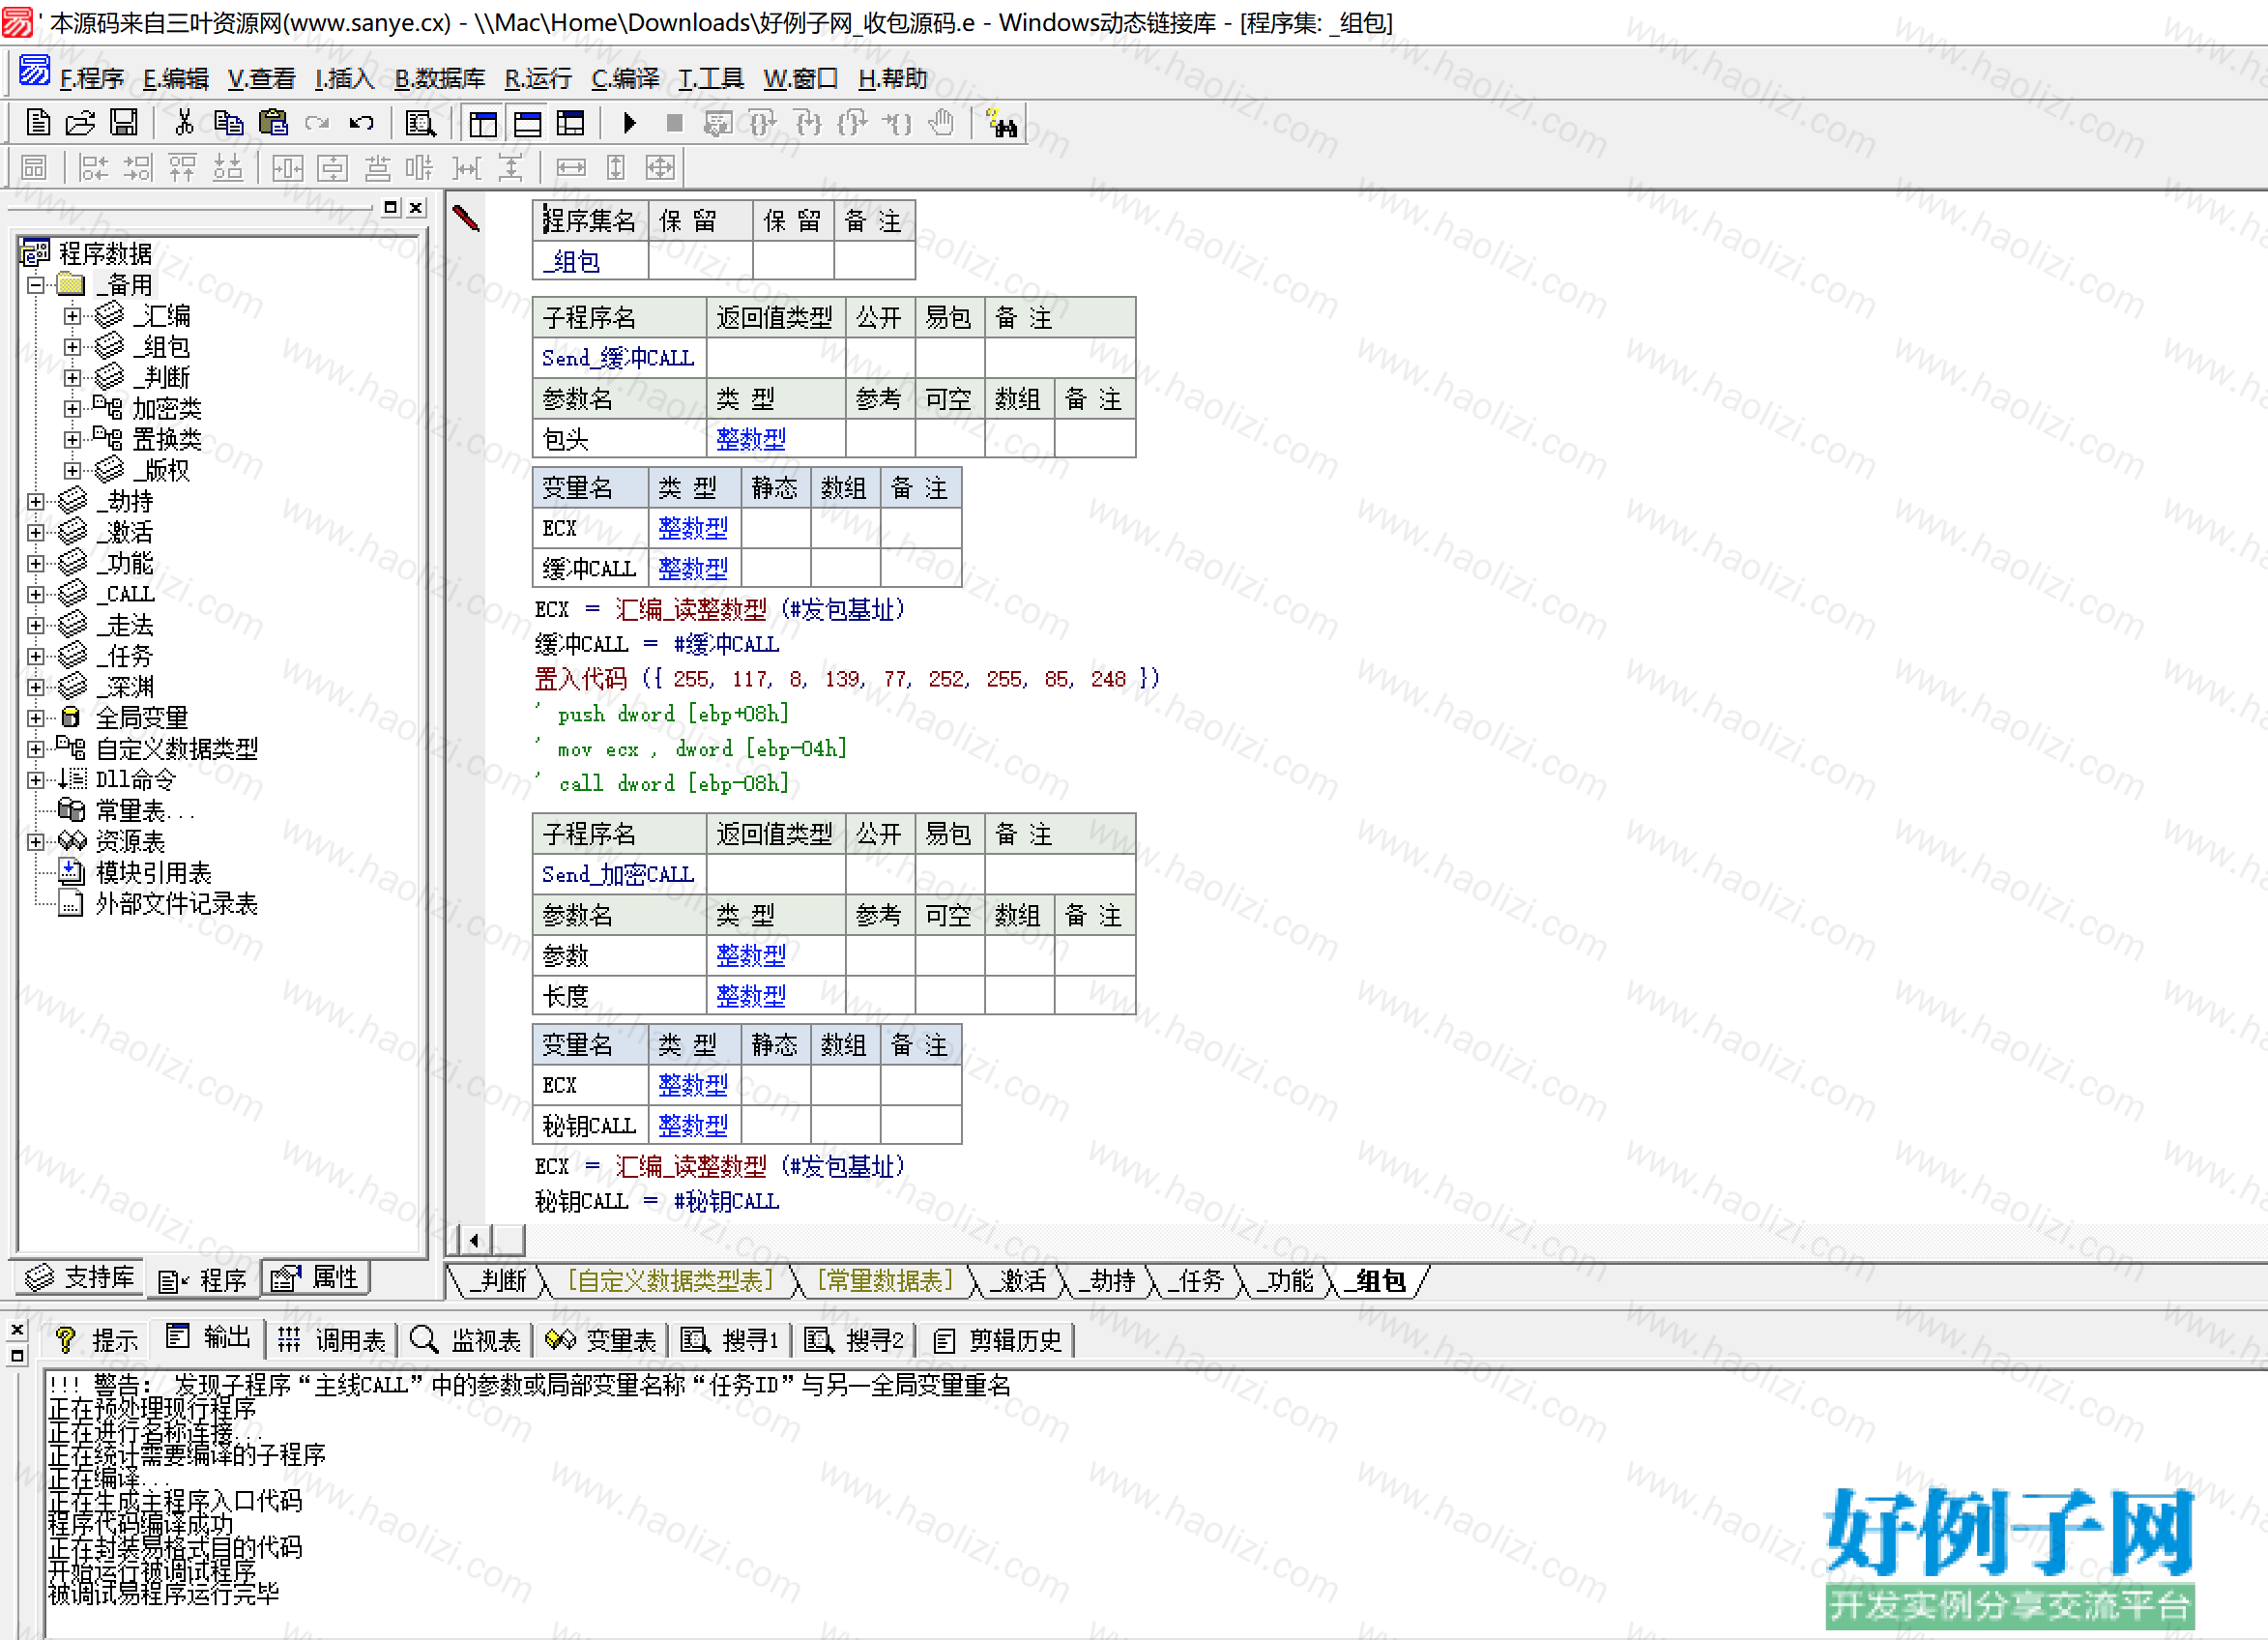Screen dimensions: 2268x1640
Task: Expand the _汇编 tree node
Action: [x=72, y=316]
